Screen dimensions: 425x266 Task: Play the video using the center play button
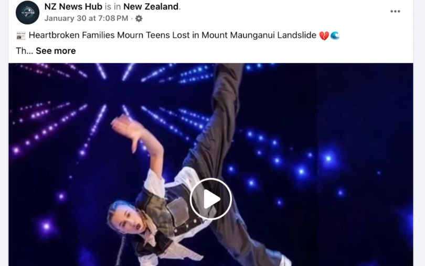pyautogui.click(x=210, y=199)
